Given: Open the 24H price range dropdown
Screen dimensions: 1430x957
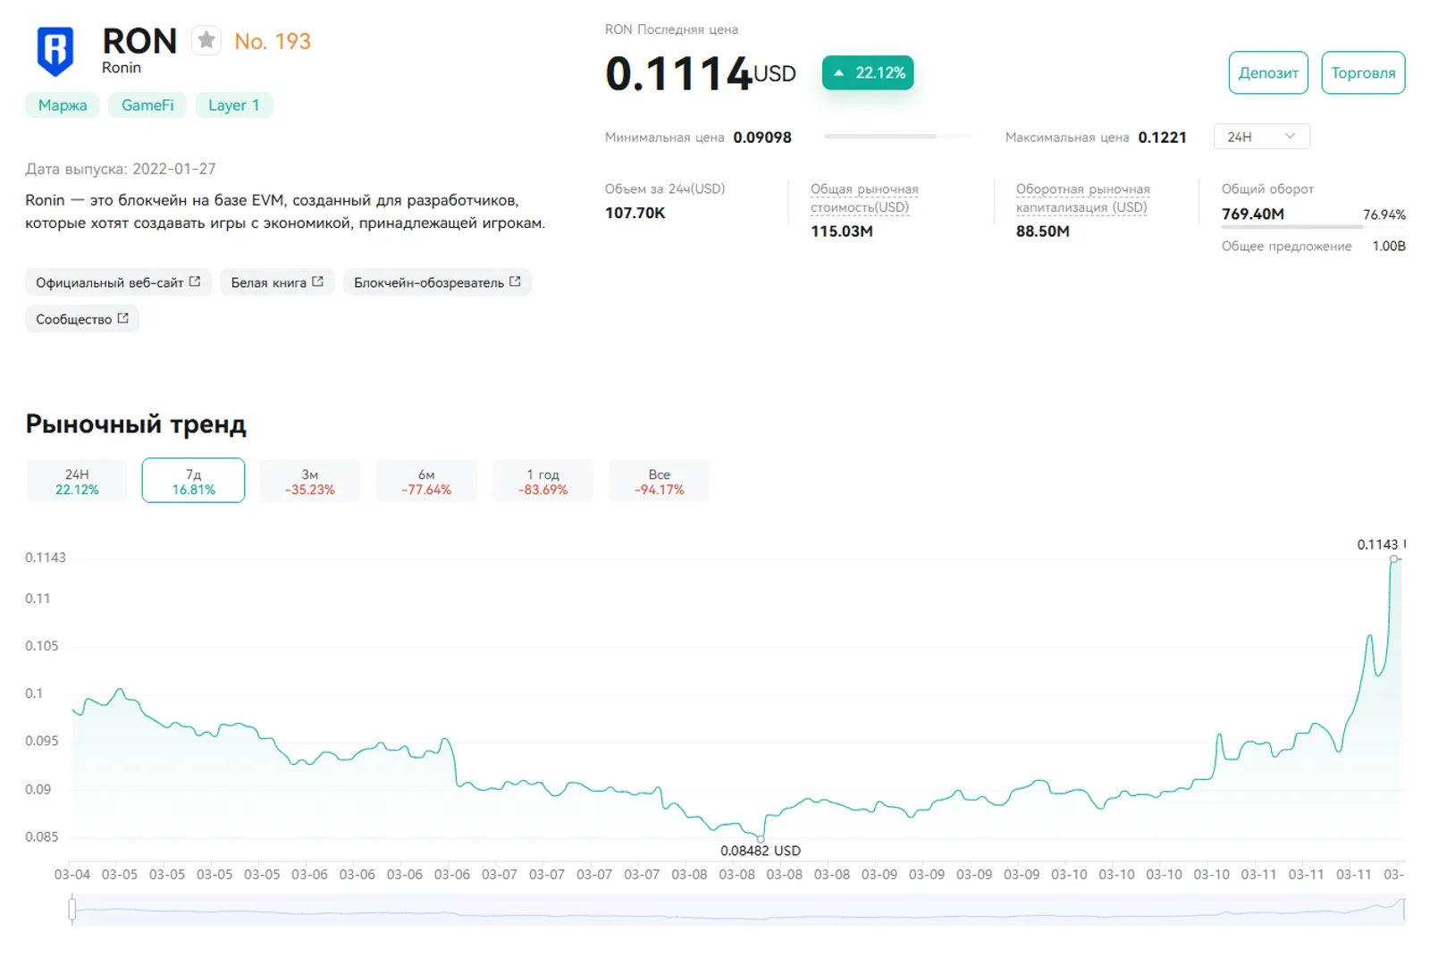Looking at the screenshot, I should (x=1261, y=137).
